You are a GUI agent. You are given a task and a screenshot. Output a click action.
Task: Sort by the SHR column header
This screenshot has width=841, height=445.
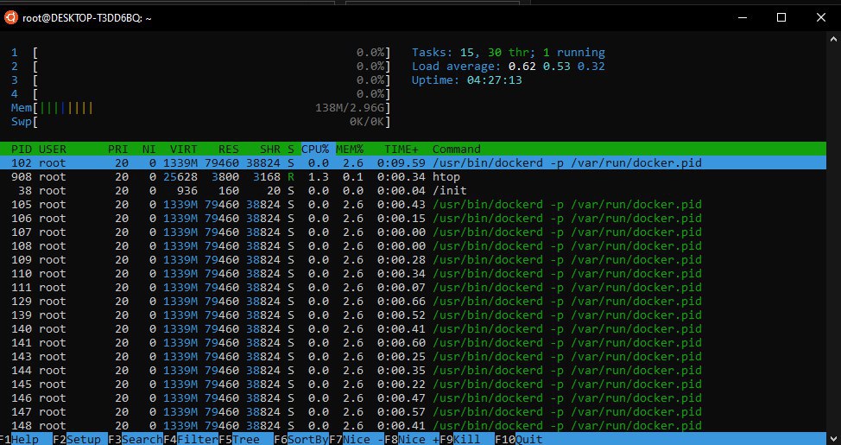(x=269, y=149)
